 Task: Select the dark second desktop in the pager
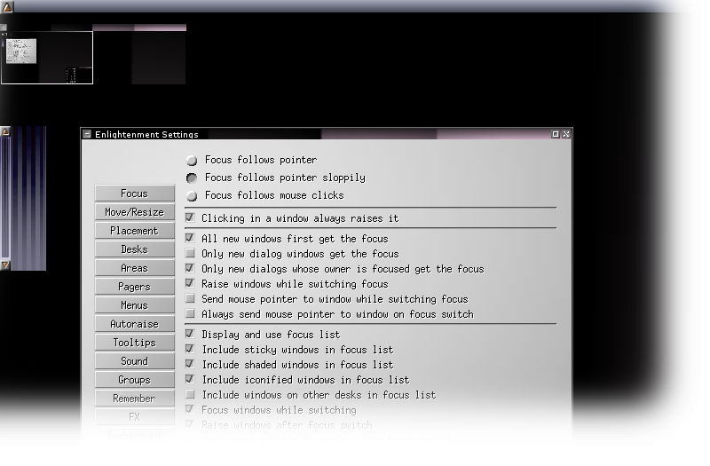click(139, 58)
